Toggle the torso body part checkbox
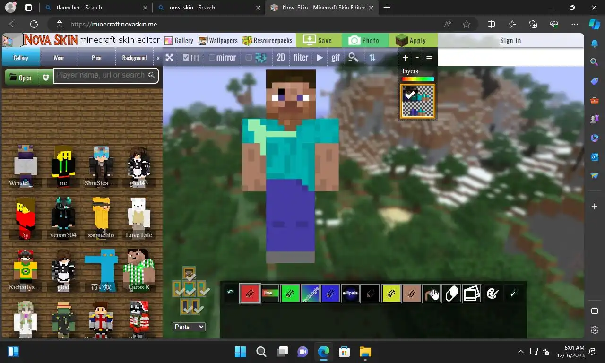This screenshot has height=363, width=605. [x=190, y=290]
